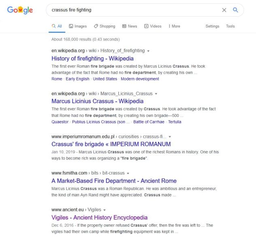Open the Battle of Carrhae sitelink
Image resolution: width=256 pixels, height=241 pixels.
coord(149,122)
